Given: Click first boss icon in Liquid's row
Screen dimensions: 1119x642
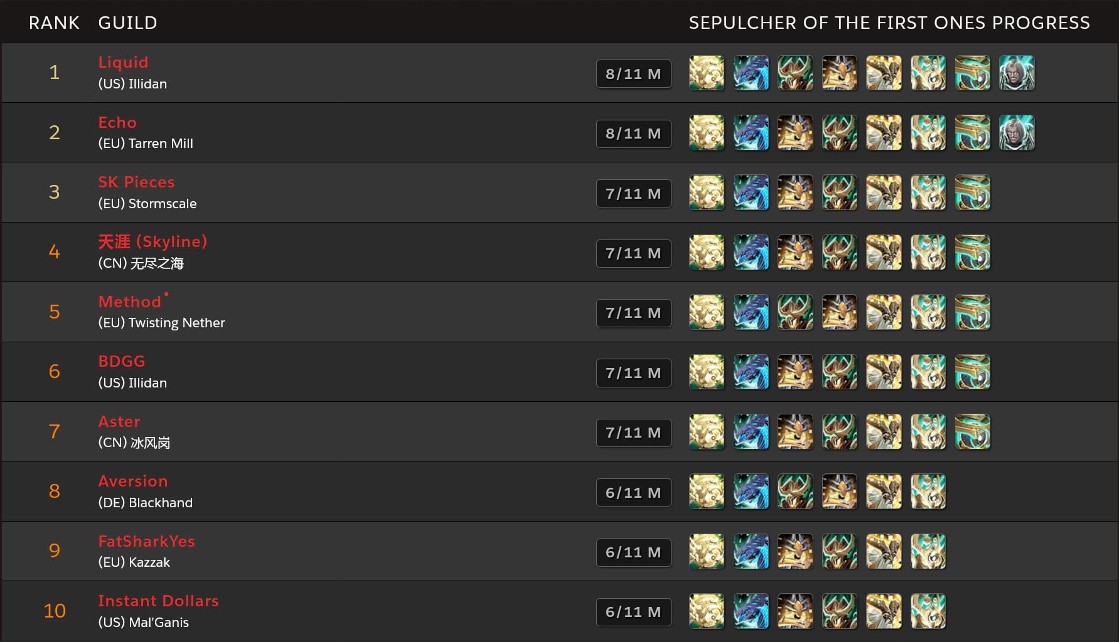Looking at the screenshot, I should (707, 73).
